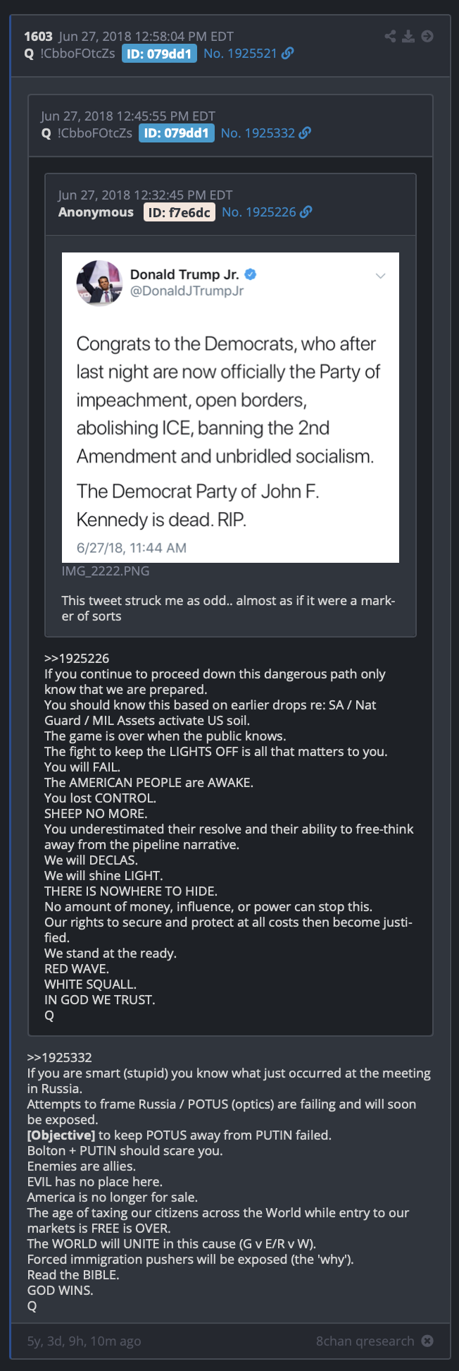This screenshot has width=459, height=1371.
Task: Click ID: 079dd1 badge in nested post
Action: (176, 133)
